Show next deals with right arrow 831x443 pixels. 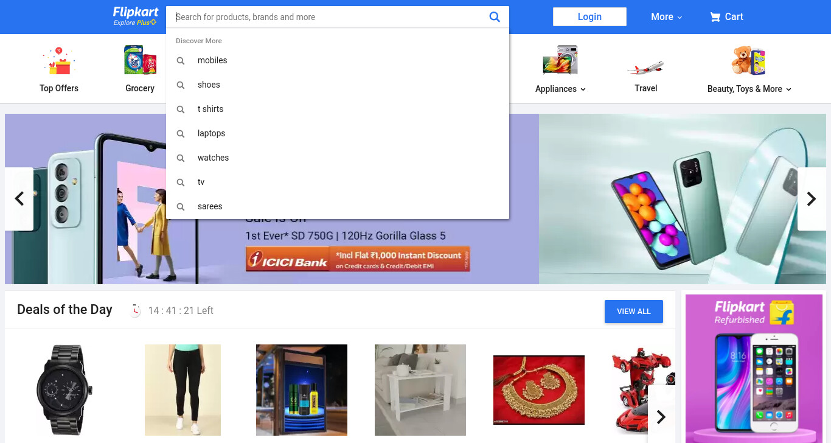tap(661, 417)
